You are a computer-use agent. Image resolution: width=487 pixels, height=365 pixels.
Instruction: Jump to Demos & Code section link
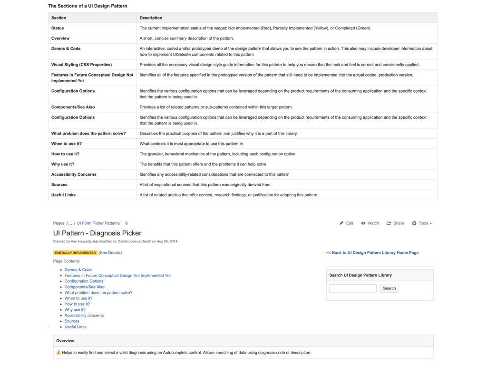tap(78, 270)
